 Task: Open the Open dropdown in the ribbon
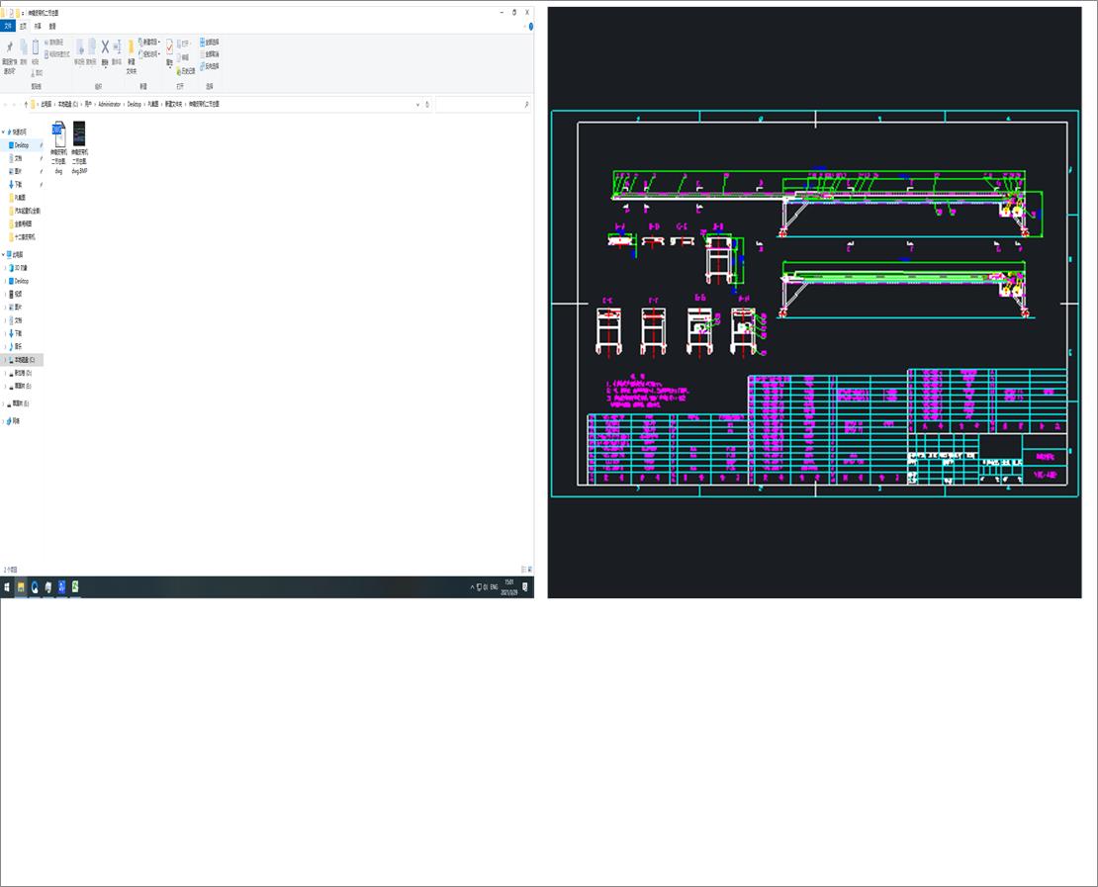pos(184,44)
